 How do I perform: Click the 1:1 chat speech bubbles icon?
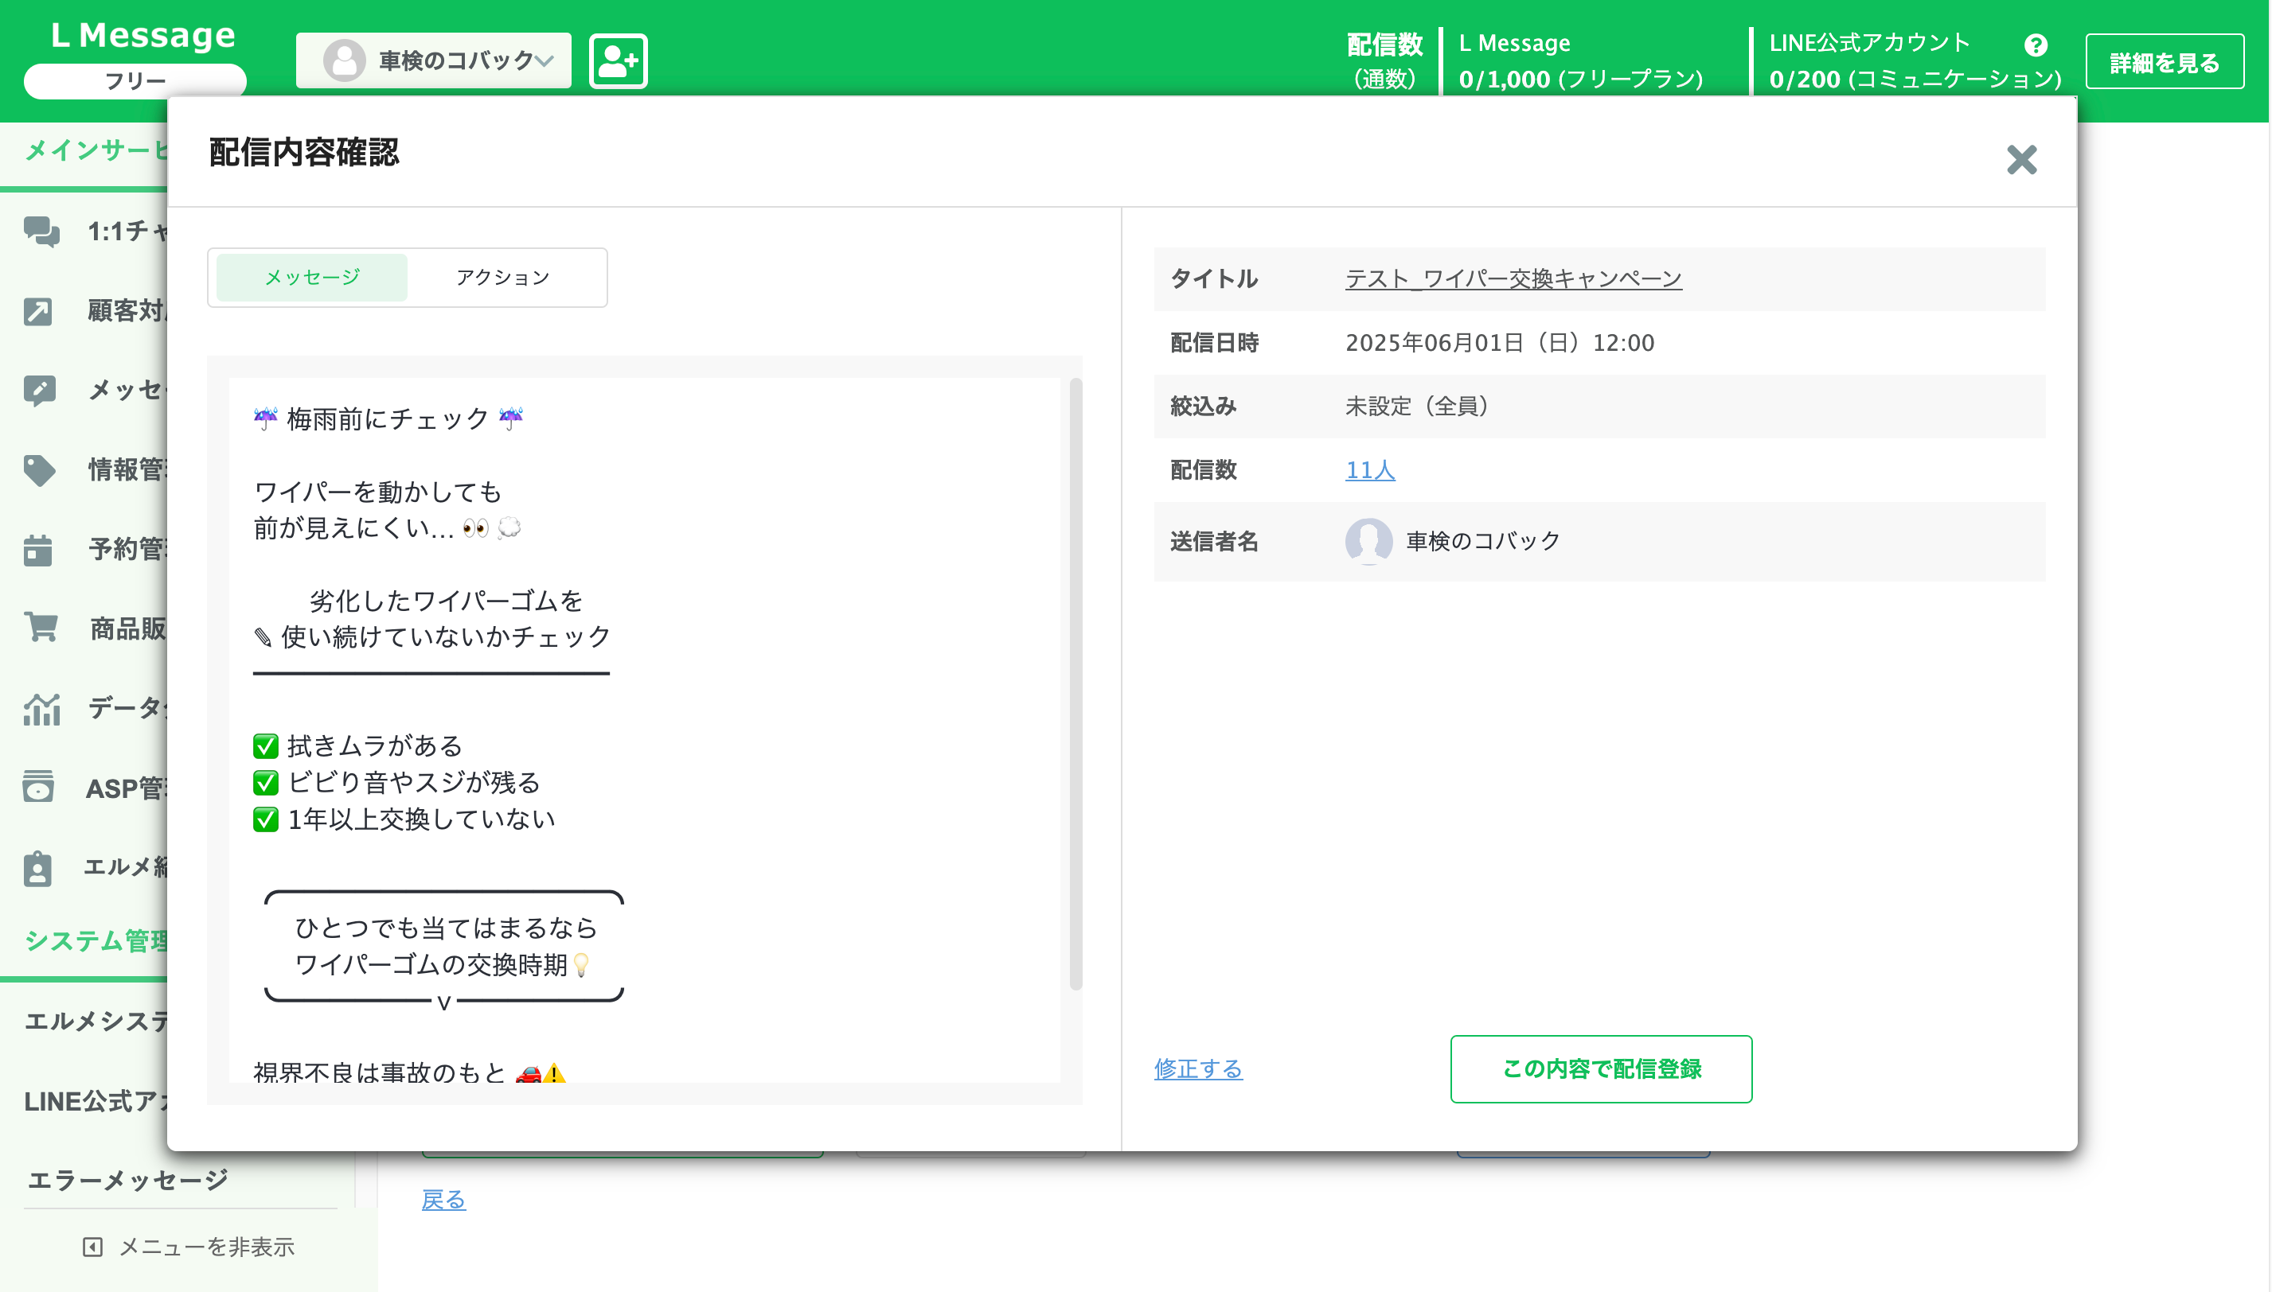pos(41,232)
